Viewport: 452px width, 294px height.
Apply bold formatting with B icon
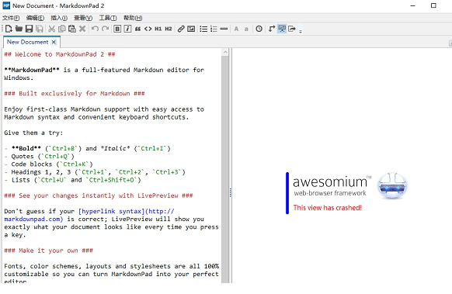[x=117, y=29]
